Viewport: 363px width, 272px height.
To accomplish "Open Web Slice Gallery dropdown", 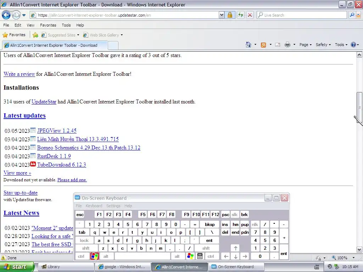I will point(103,35).
